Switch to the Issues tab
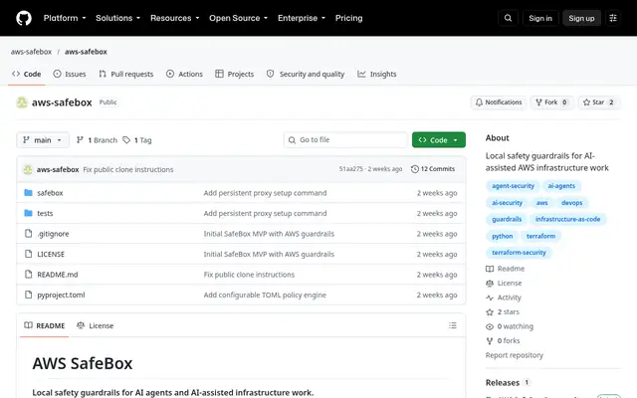Viewport: 637px width, 398px height. click(x=70, y=74)
